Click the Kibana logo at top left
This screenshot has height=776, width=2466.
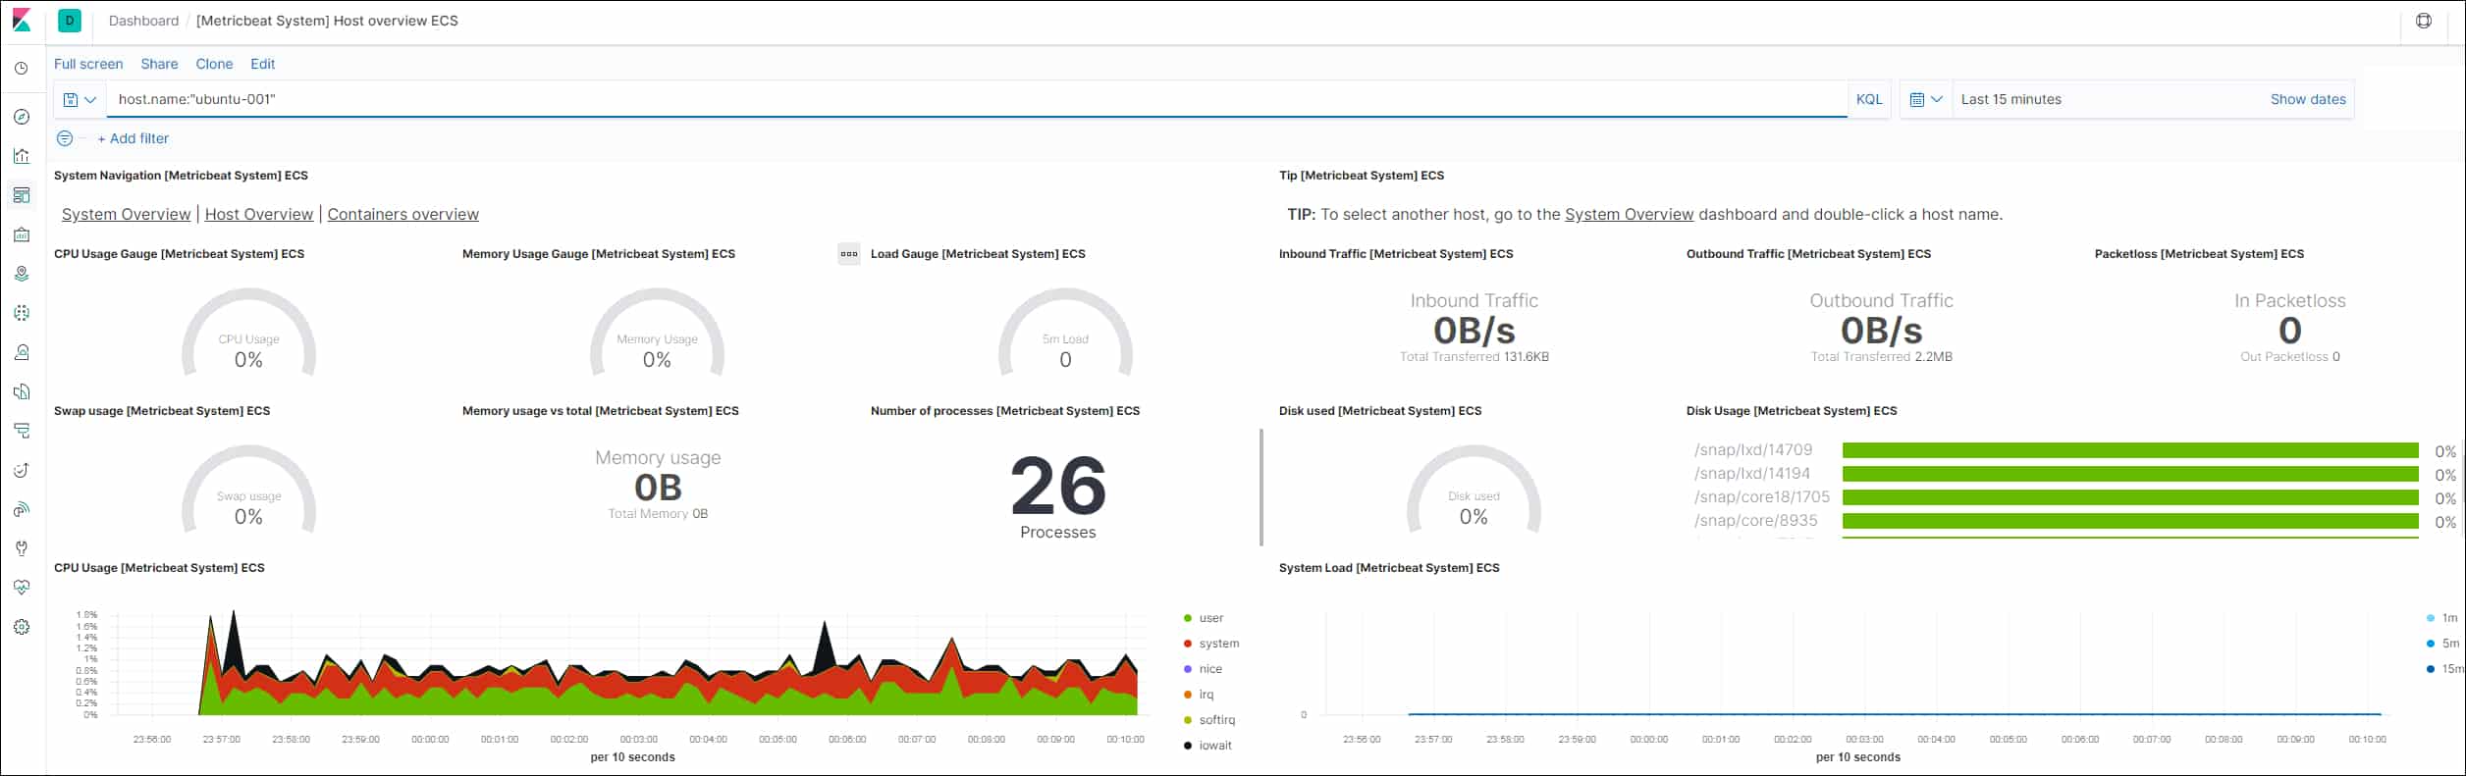point(22,21)
